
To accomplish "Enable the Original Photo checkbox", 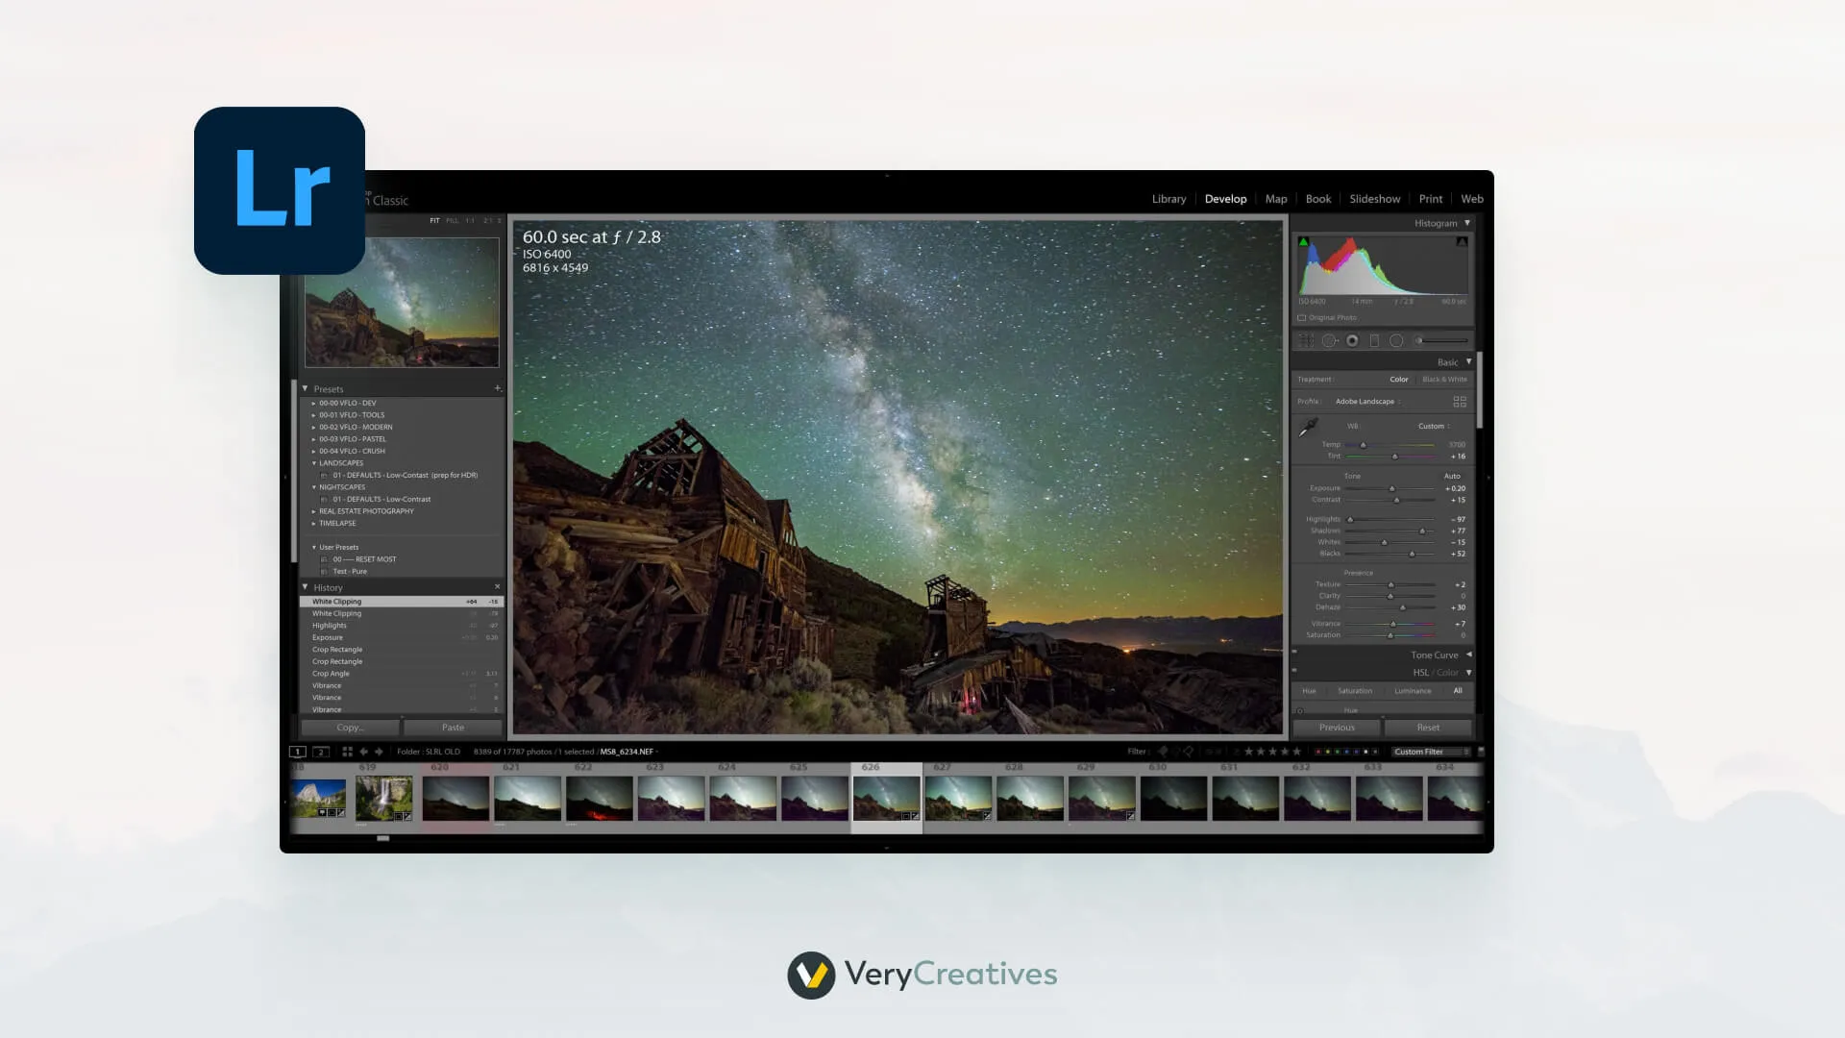I will pos(1302,317).
